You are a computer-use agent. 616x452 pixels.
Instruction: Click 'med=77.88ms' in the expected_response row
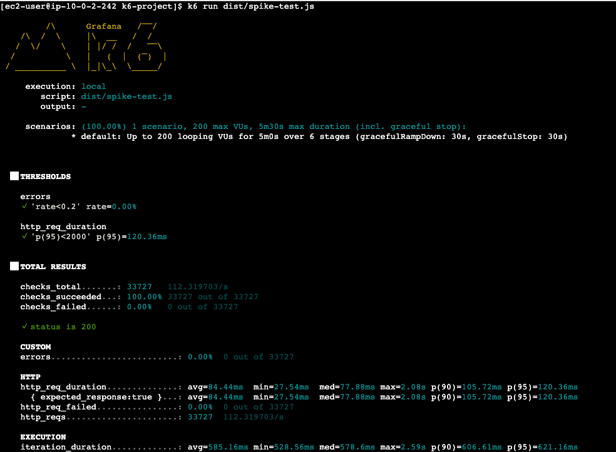pos(347,397)
